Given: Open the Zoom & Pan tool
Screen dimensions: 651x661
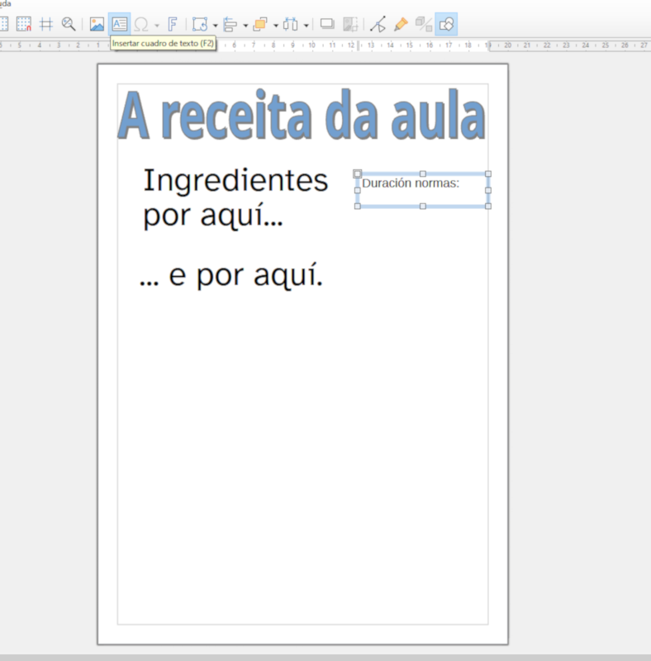Looking at the screenshot, I should click(x=69, y=24).
